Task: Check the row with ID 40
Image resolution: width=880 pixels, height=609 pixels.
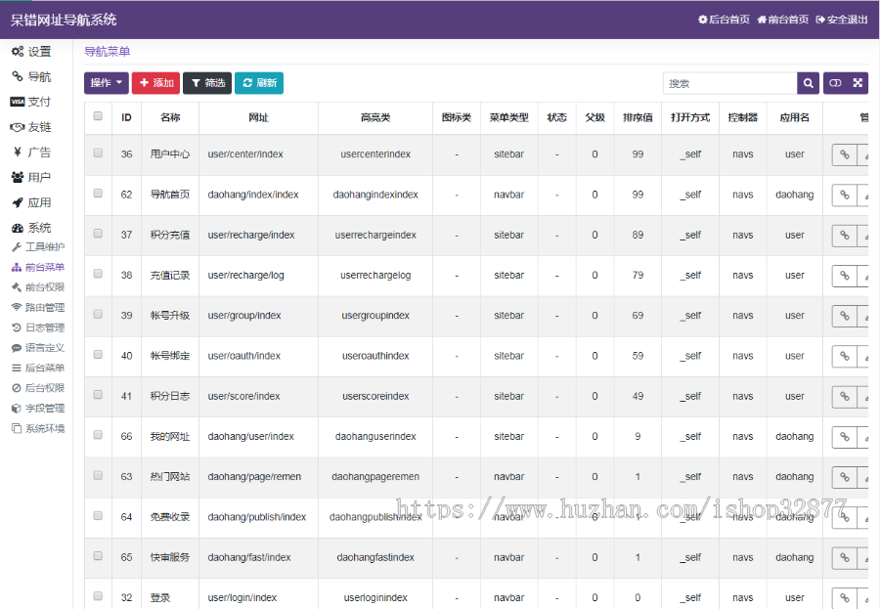Action: [x=98, y=355]
